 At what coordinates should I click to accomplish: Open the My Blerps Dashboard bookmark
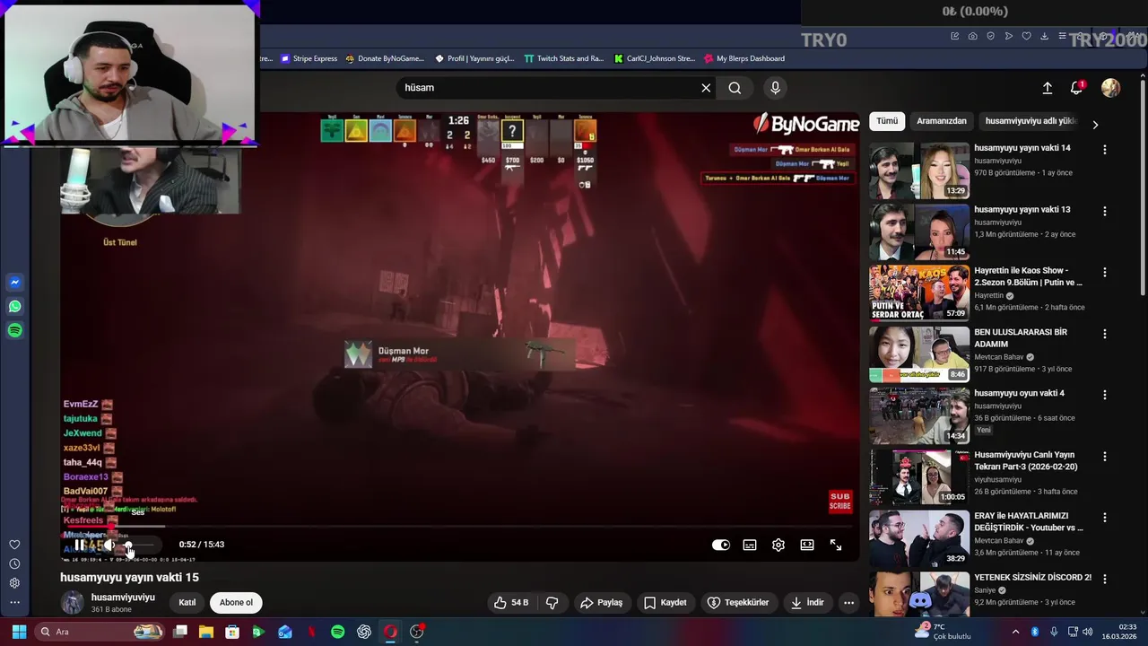point(744,58)
